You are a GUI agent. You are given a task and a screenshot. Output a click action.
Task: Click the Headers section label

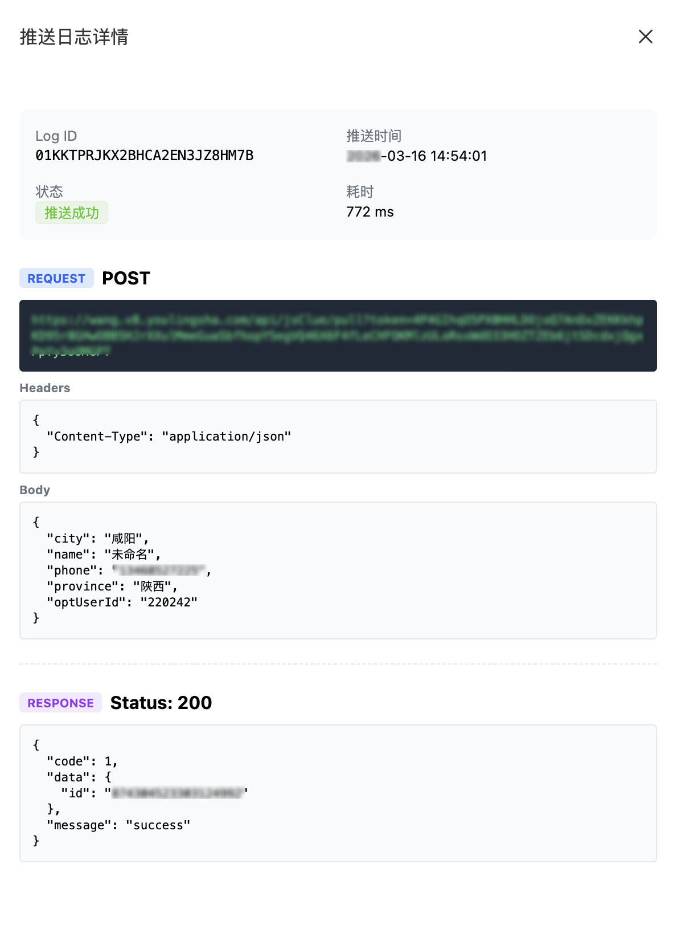[x=45, y=388]
